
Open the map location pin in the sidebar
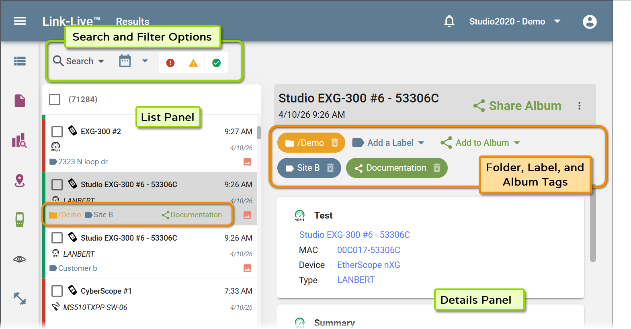pyautogui.click(x=20, y=181)
